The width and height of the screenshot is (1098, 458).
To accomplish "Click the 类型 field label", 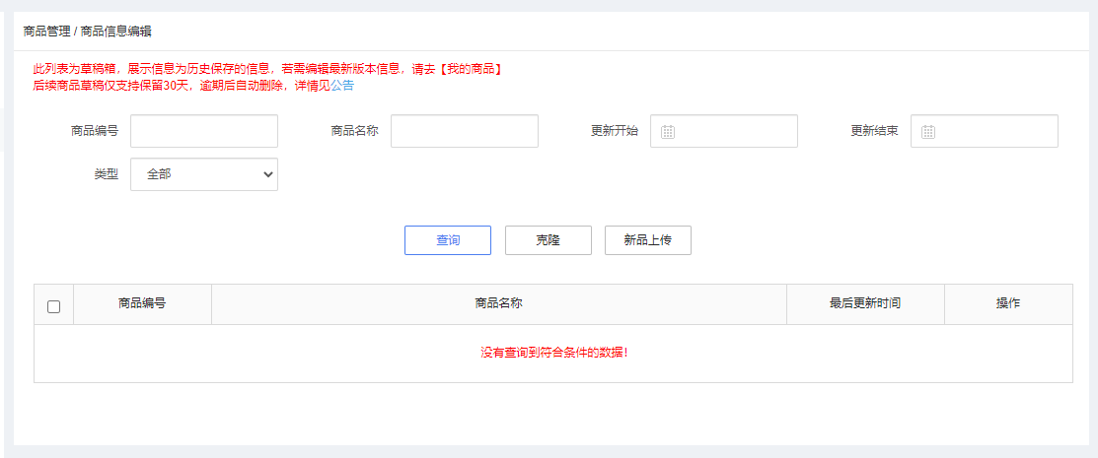I will point(106,174).
